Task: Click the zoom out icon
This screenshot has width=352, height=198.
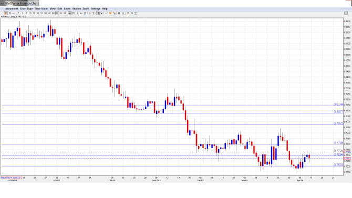Action: (132, 14)
